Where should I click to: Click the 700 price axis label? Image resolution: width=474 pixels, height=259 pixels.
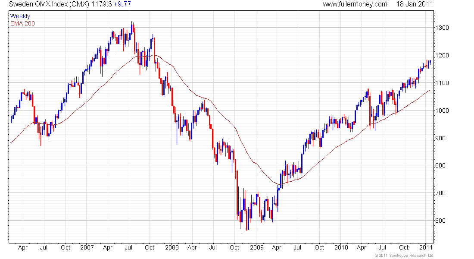coord(440,193)
